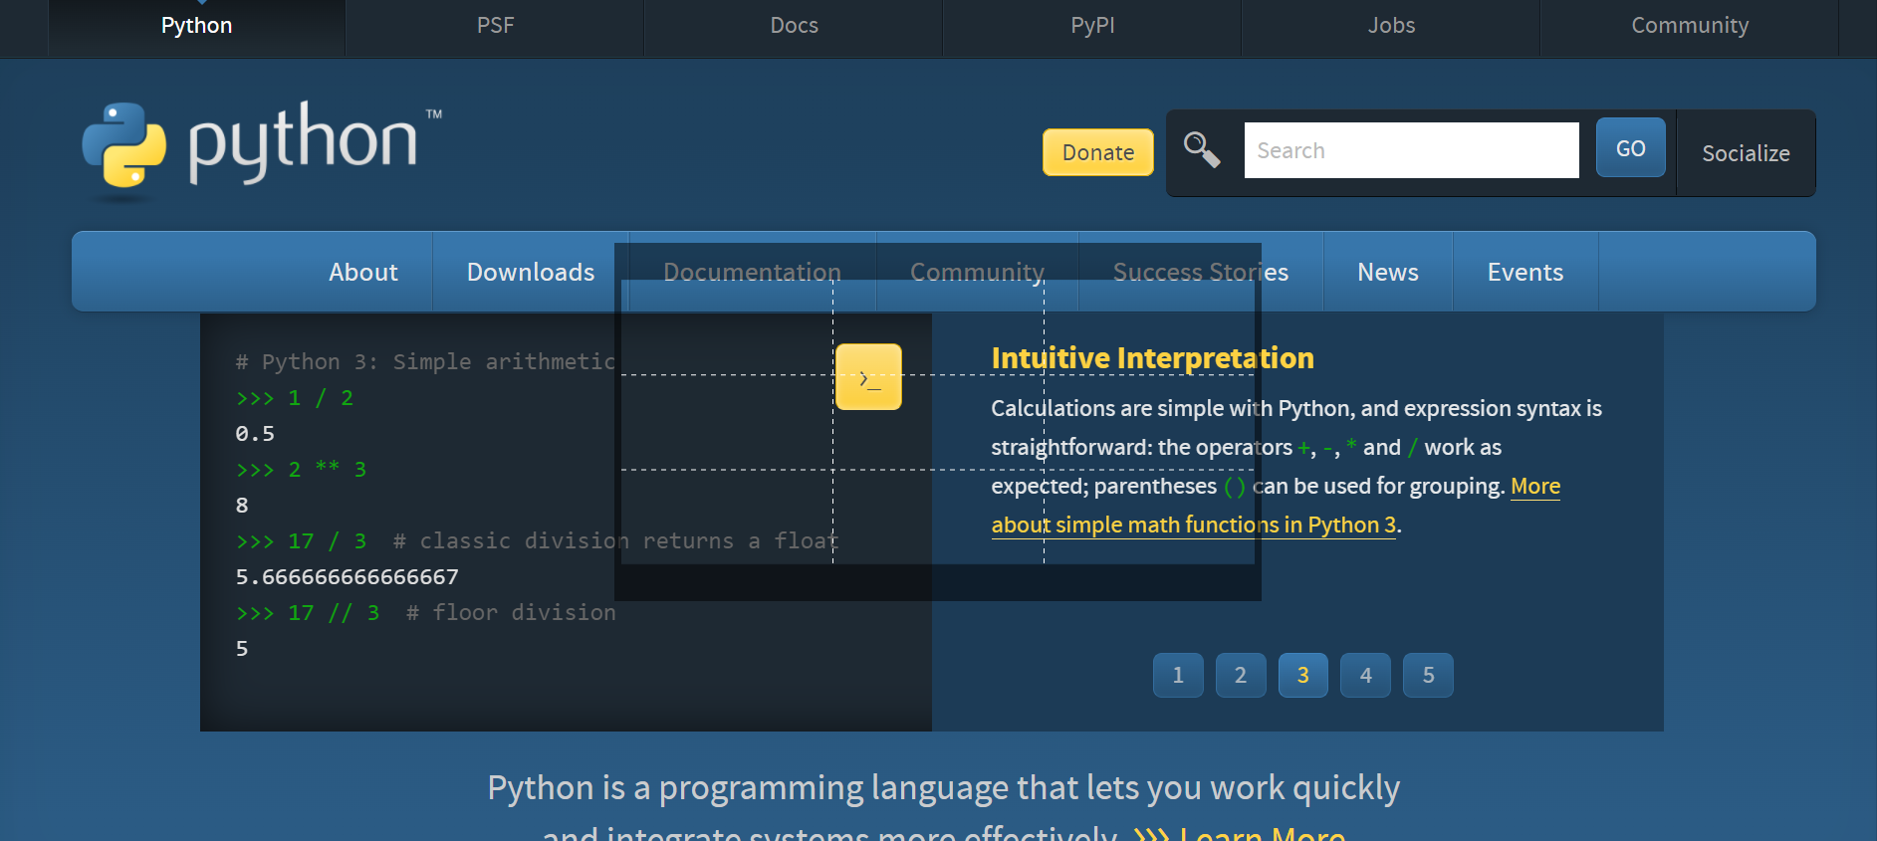Image resolution: width=1877 pixels, height=841 pixels.
Task: Click comment '# Python 3: Simple arithmetic'
Action: (425, 362)
